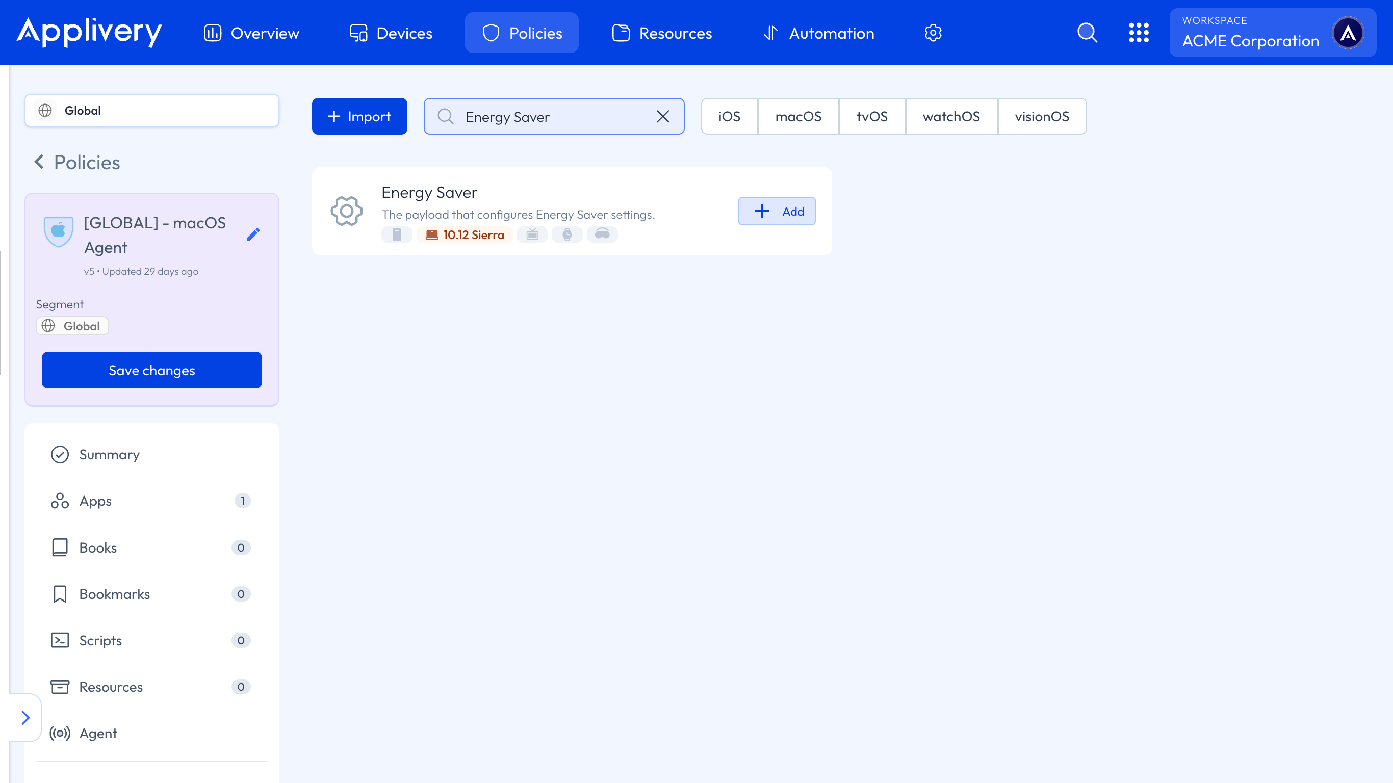Open the Devices navigation tab
Image resolution: width=1393 pixels, height=783 pixels.
(391, 33)
